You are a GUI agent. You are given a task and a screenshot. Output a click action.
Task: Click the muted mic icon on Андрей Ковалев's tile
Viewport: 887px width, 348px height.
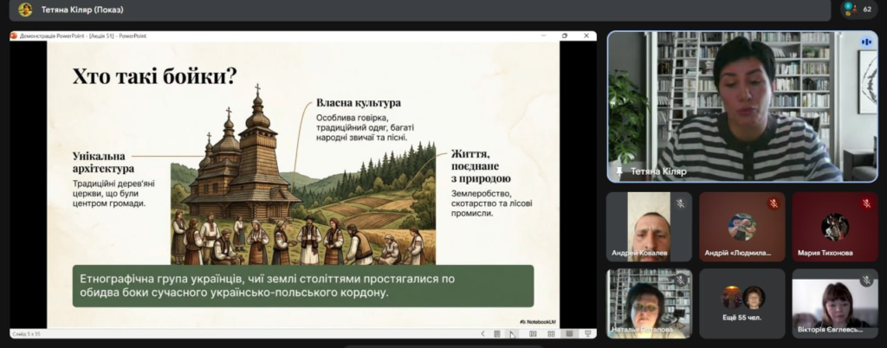pyautogui.click(x=681, y=203)
